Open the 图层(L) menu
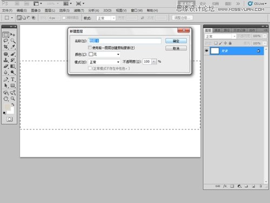Screen dimensions: 270x203 coord(50,10)
